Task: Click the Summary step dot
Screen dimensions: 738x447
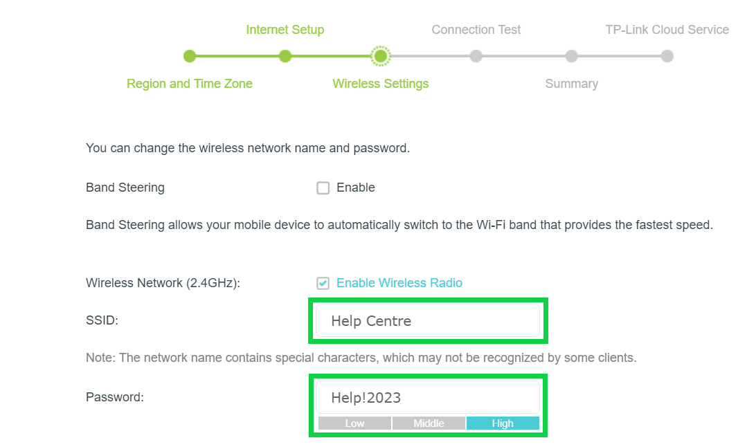Action: click(x=571, y=56)
